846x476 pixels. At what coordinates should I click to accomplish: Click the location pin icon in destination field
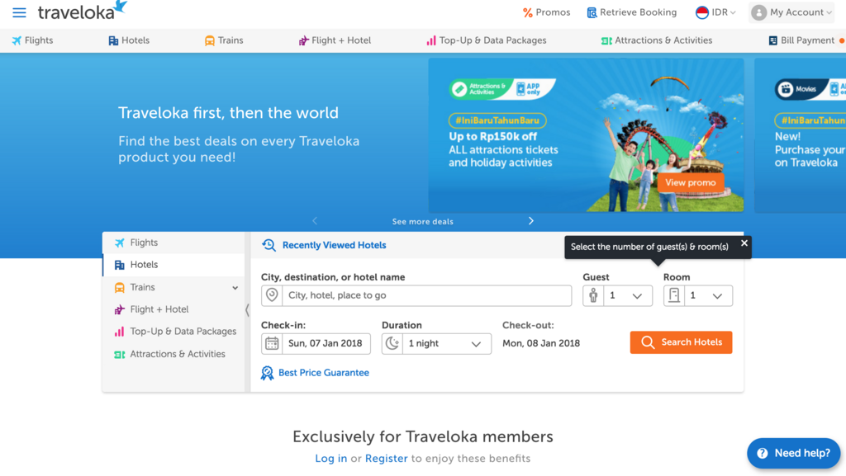point(272,295)
